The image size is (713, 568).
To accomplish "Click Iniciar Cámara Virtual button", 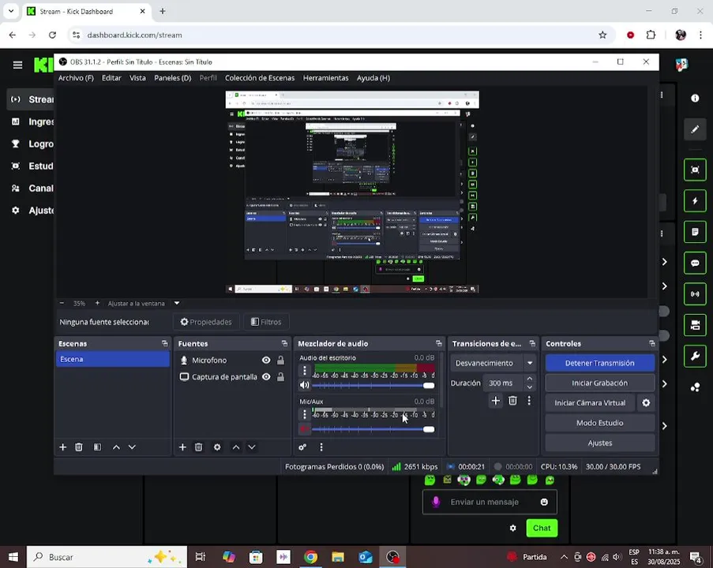I will click(591, 402).
